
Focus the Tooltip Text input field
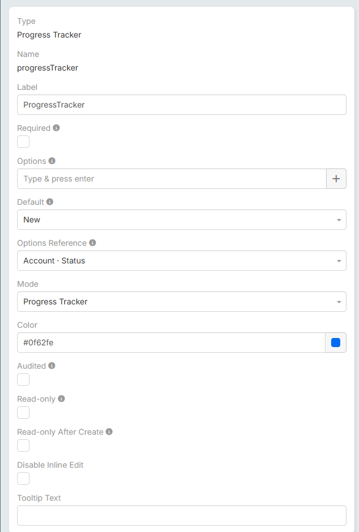click(181, 515)
